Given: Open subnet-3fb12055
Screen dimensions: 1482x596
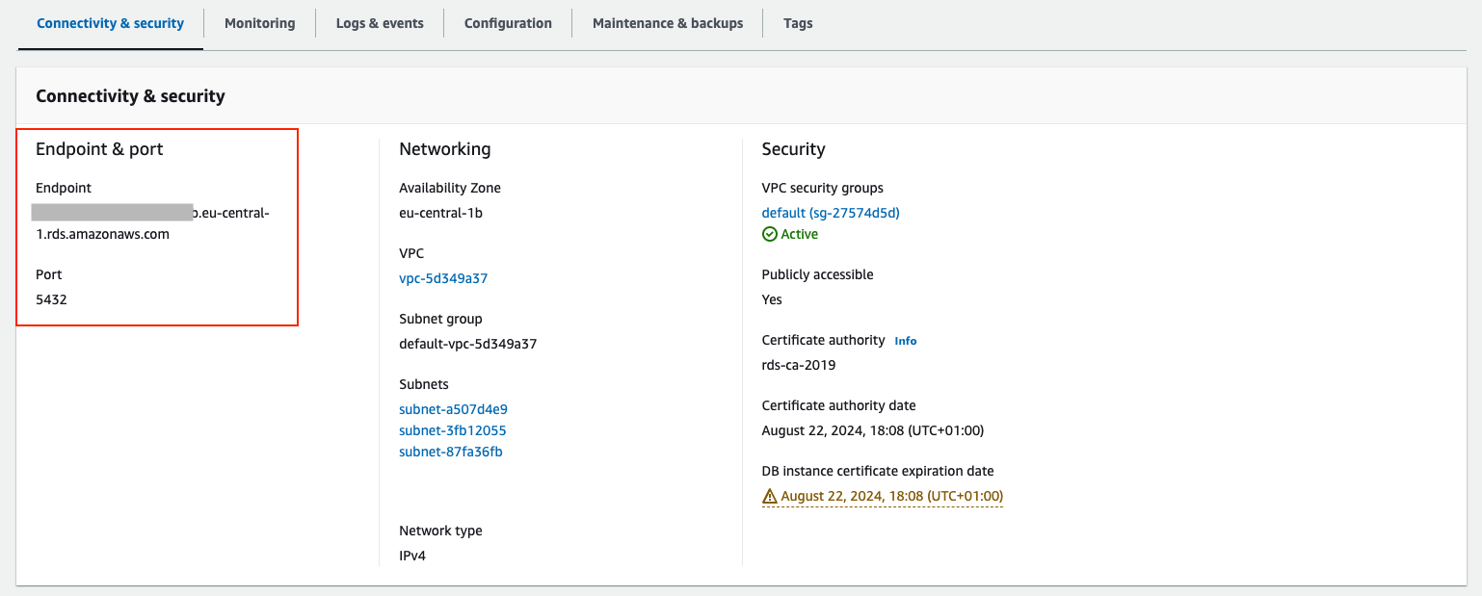Looking at the screenshot, I should 453,429.
